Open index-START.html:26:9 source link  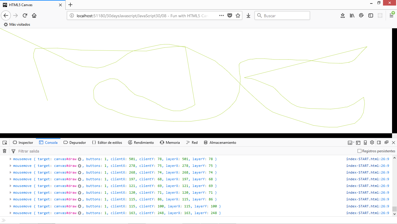[x=368, y=159]
